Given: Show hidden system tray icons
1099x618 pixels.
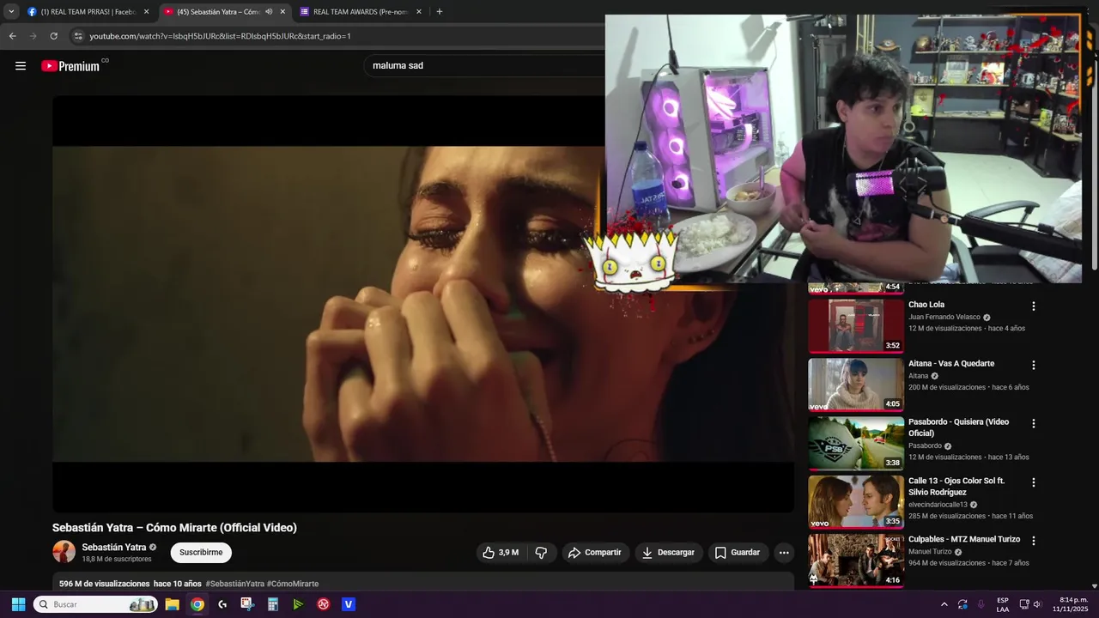Looking at the screenshot, I should click(x=944, y=604).
